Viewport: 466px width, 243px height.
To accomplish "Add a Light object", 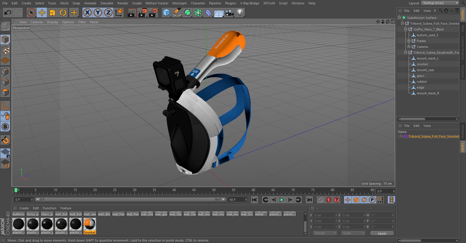I will tap(240, 12).
